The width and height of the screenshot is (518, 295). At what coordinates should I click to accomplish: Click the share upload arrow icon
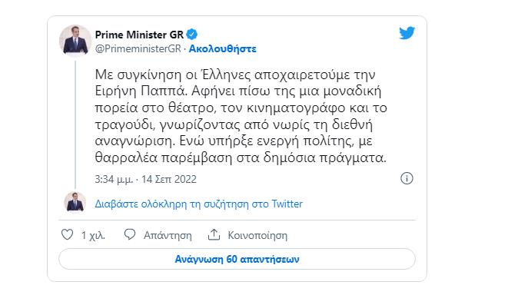point(214,234)
